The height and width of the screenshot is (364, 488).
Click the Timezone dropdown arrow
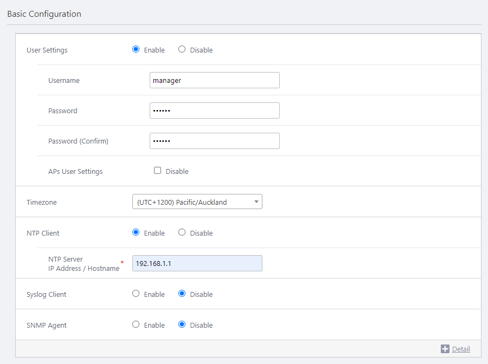point(256,202)
